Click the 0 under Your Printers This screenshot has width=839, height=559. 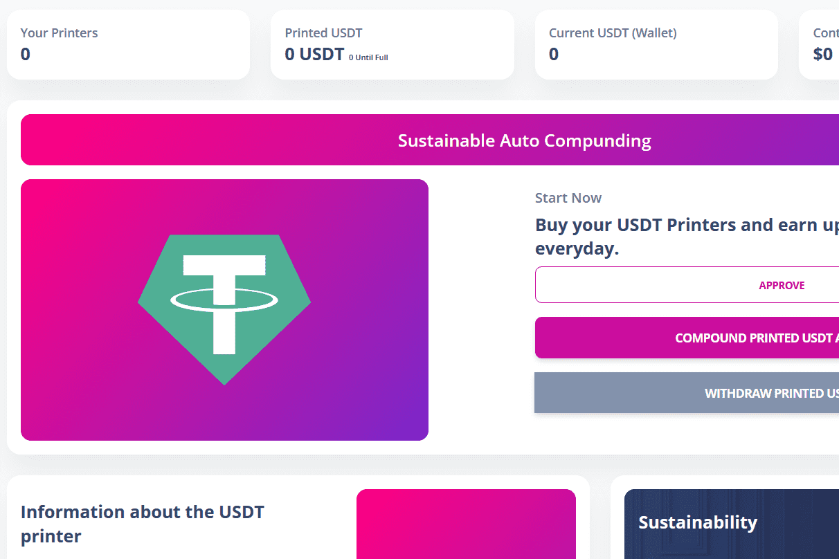(25, 54)
